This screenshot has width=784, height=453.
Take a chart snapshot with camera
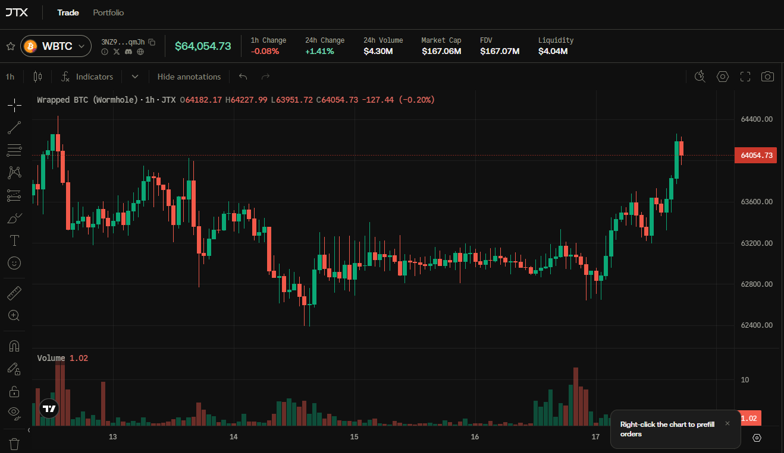(768, 76)
